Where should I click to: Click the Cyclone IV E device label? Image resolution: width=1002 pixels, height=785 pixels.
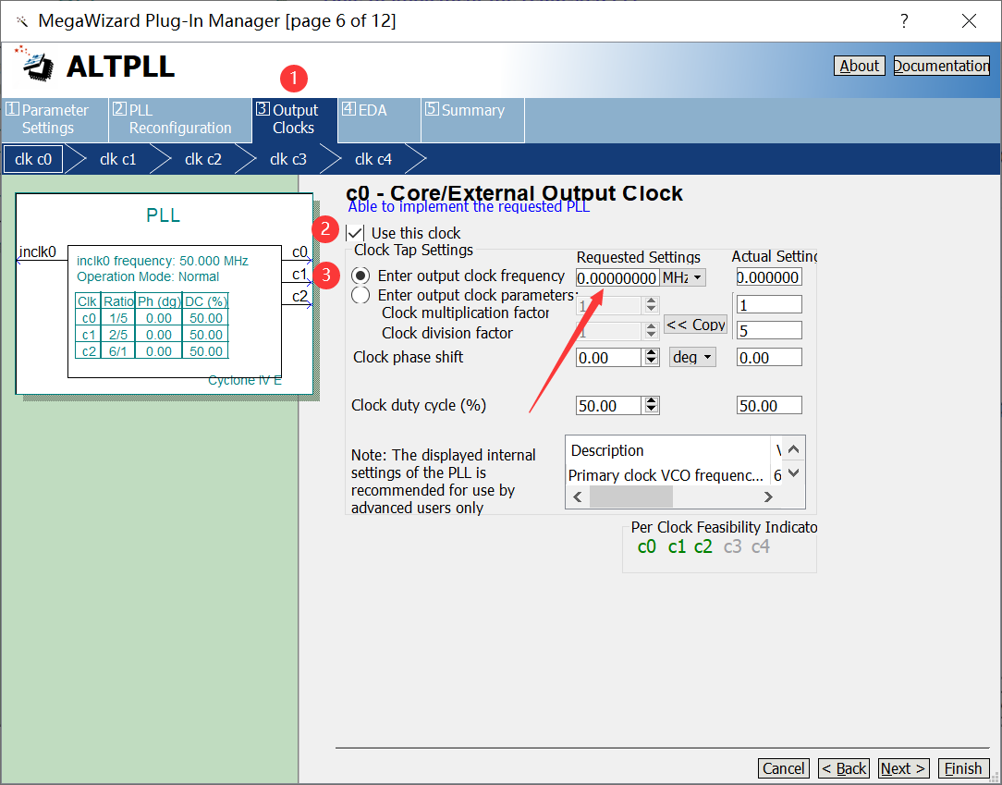click(245, 380)
